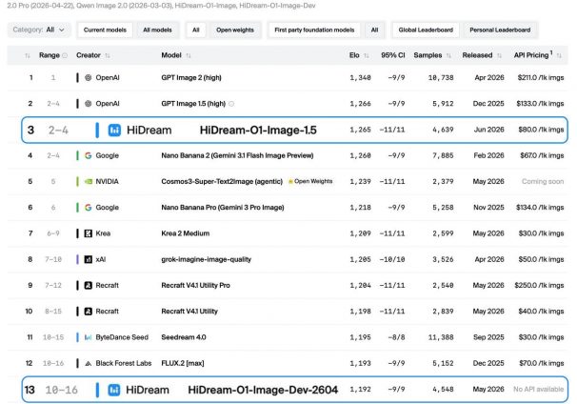This screenshot has height=404, width=577.
Task: Sort by Samples column arrows
Action: pos(448,55)
